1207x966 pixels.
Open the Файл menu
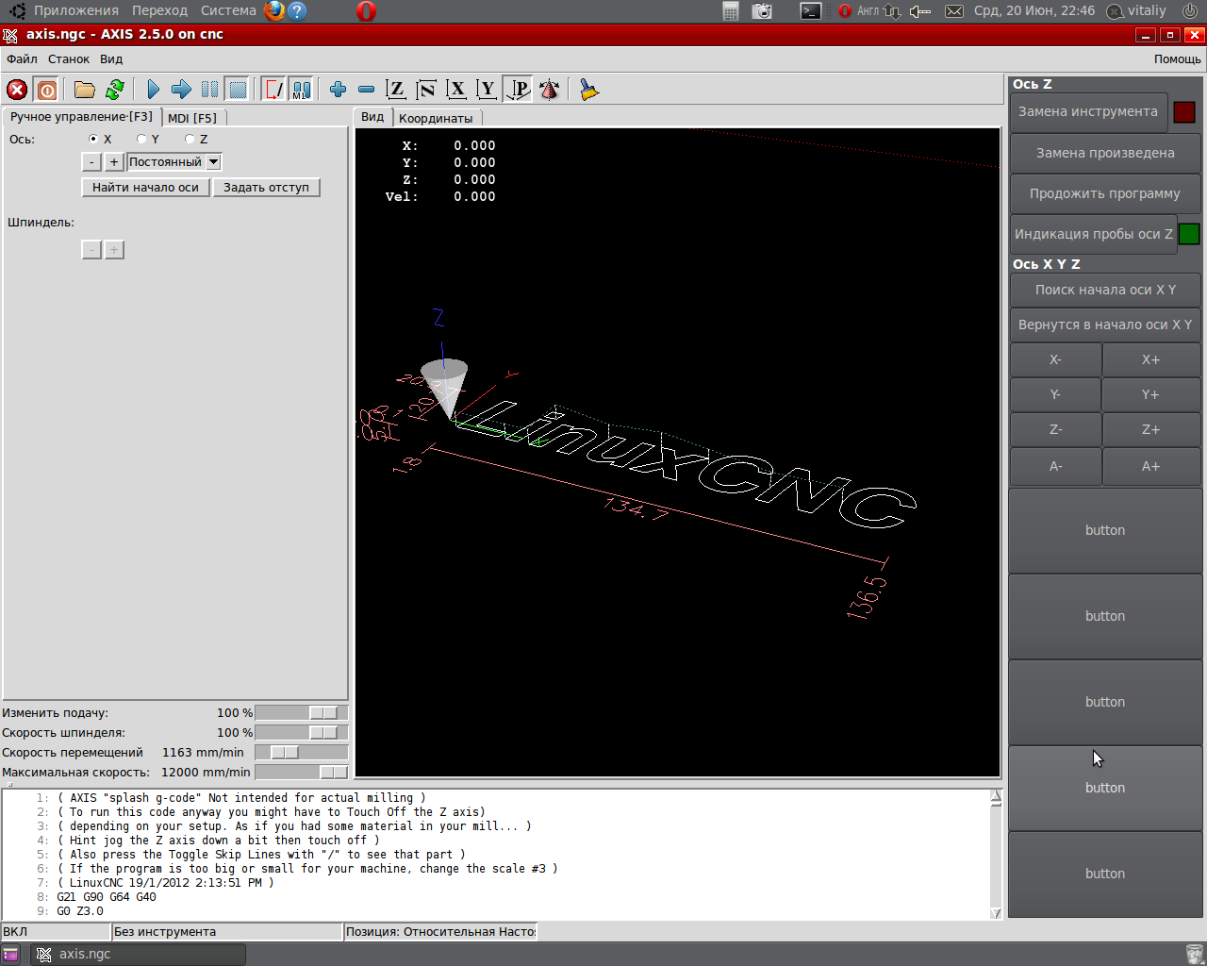(x=22, y=58)
